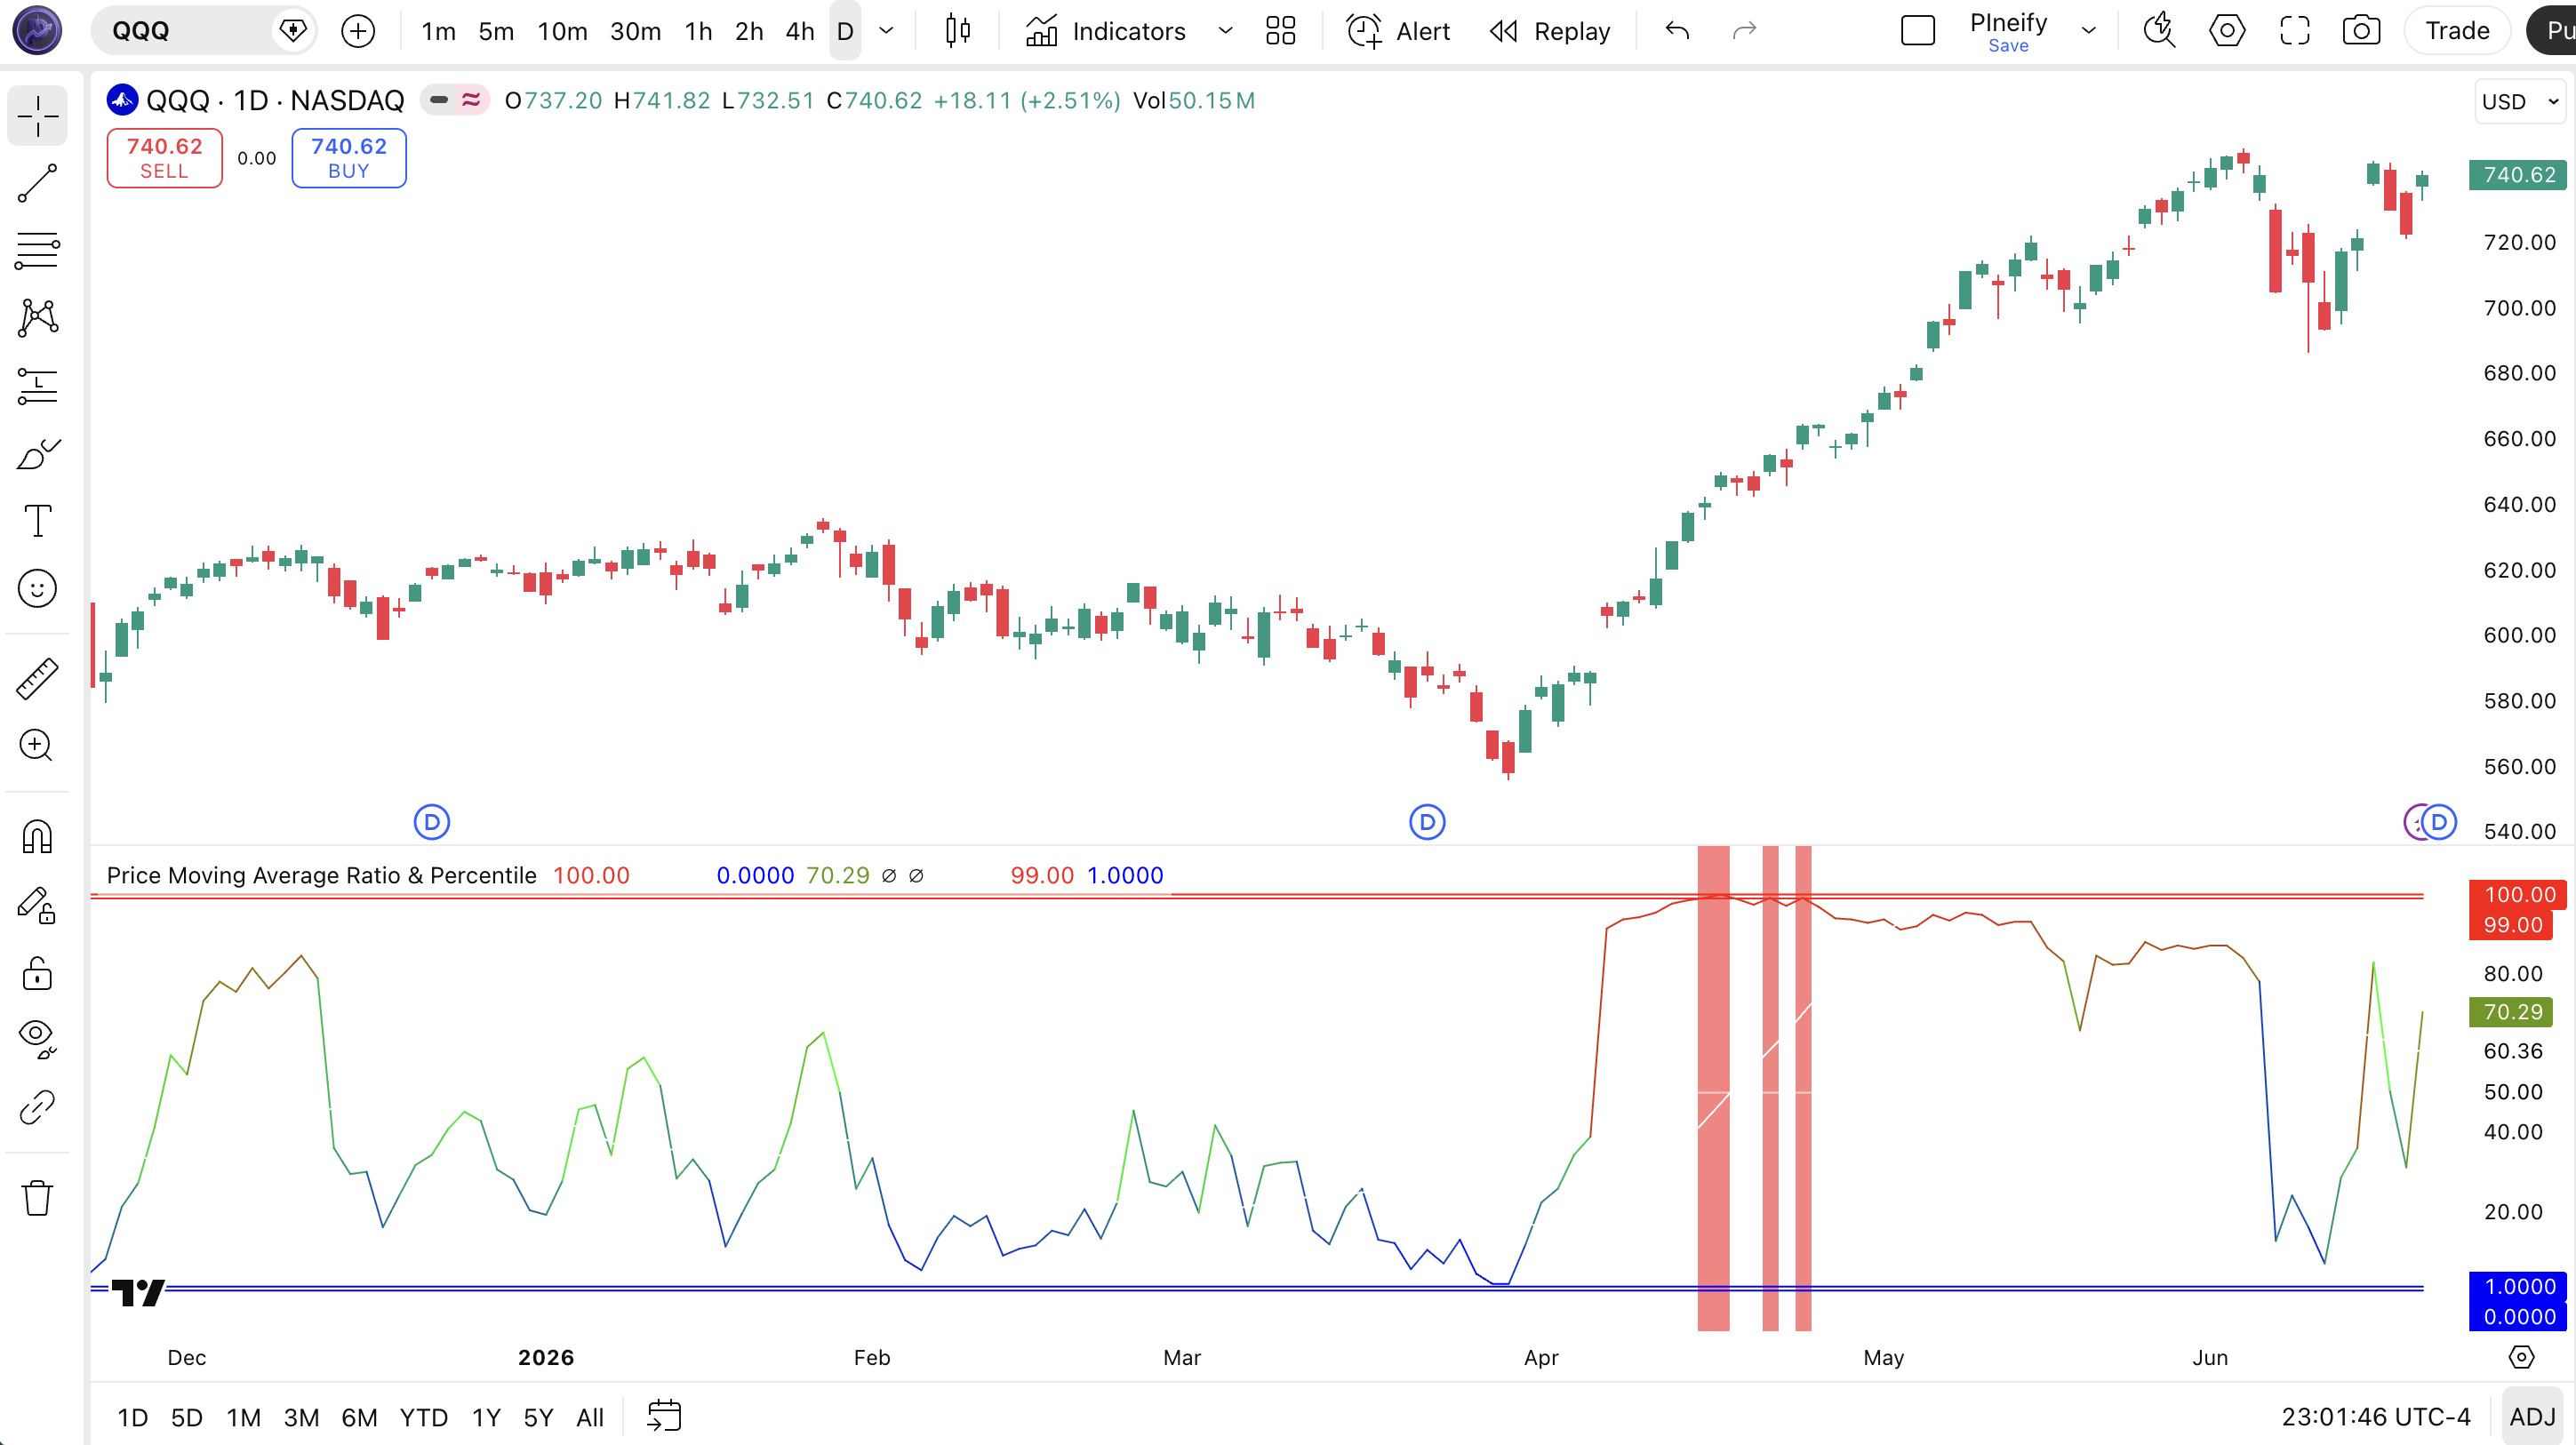This screenshot has width=2576, height=1445.
Task: Expand the PIneify layout dropdown arrow
Action: 2089,31
